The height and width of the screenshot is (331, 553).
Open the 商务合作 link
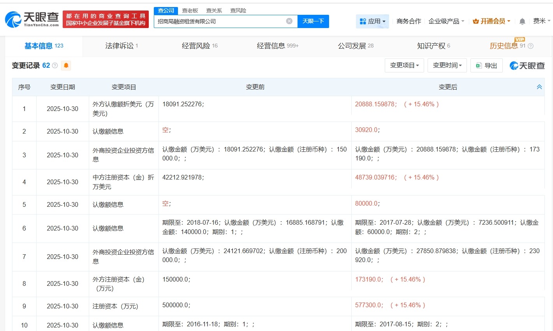[409, 21]
